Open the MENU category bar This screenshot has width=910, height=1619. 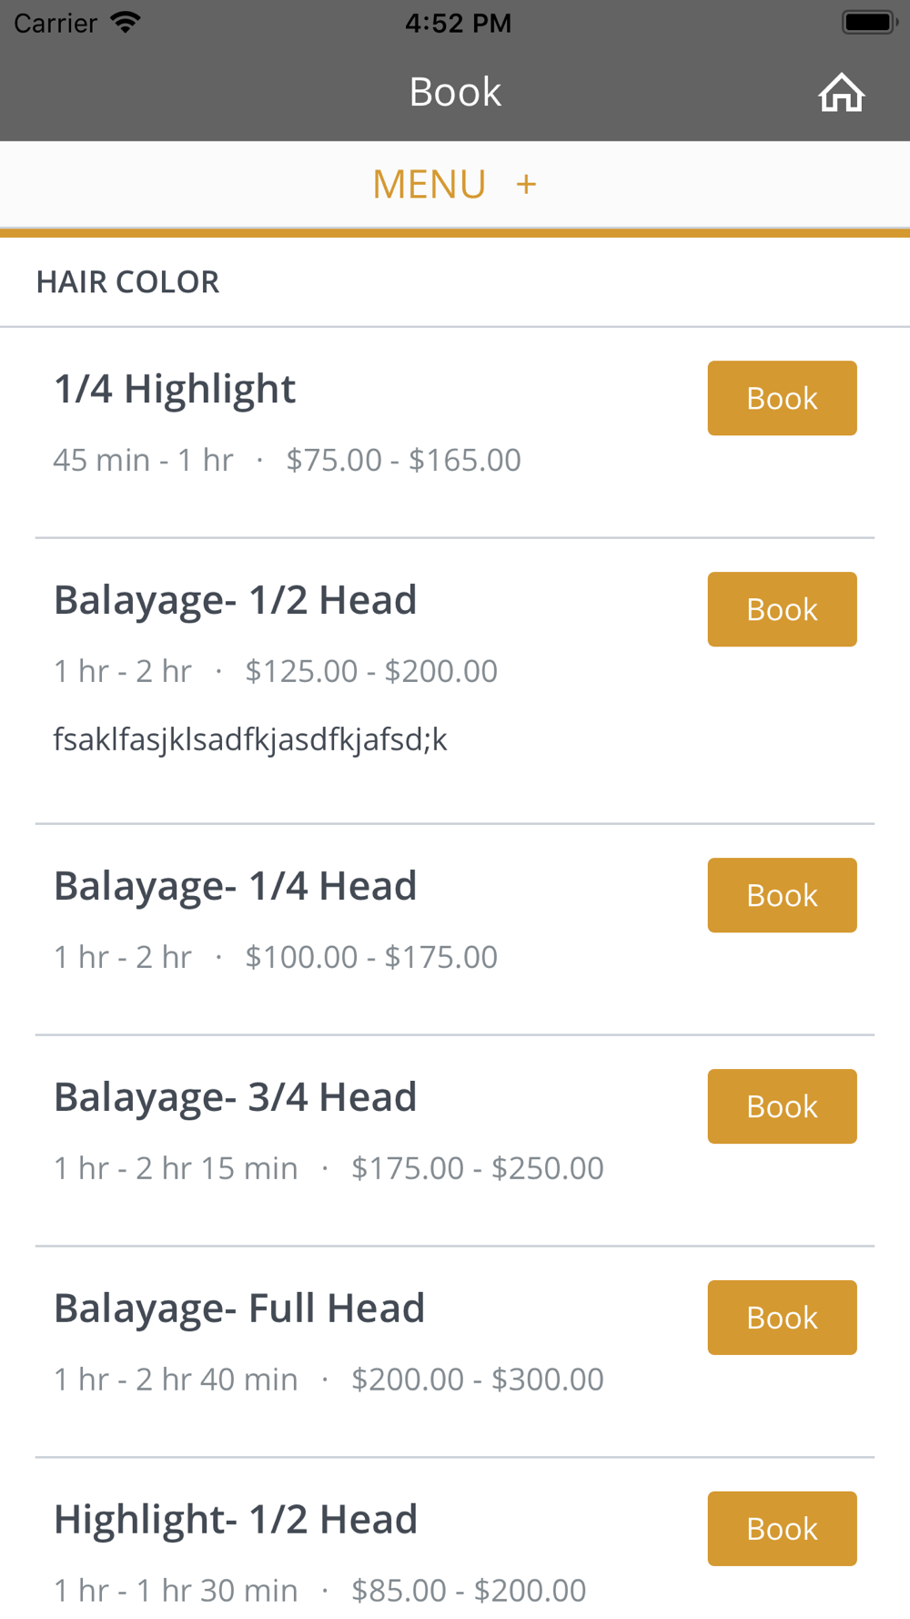click(429, 184)
